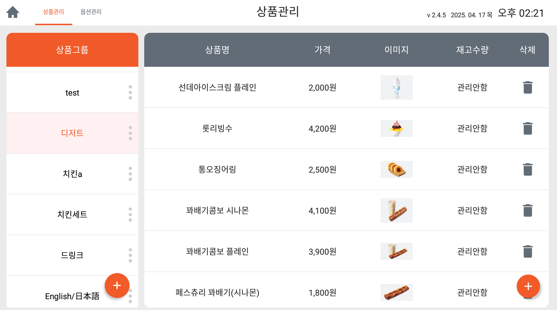This screenshot has height=310, width=557.
Task: Open three-dot menu for 치킨세트 group
Action: [x=130, y=214]
